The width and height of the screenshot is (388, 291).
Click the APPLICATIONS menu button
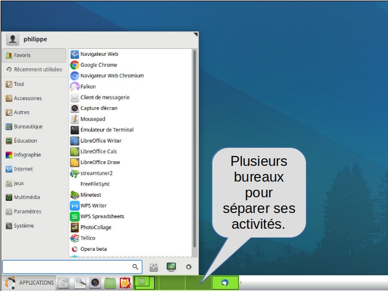(30, 283)
